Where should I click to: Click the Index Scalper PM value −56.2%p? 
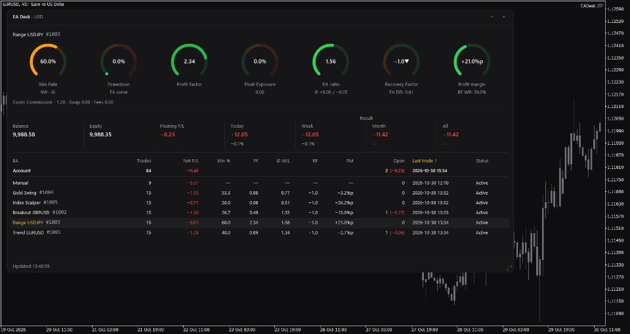(344, 203)
